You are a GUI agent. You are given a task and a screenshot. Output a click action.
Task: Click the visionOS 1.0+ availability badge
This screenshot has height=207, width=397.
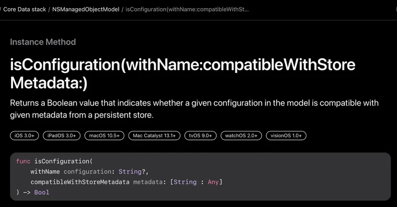point(286,135)
